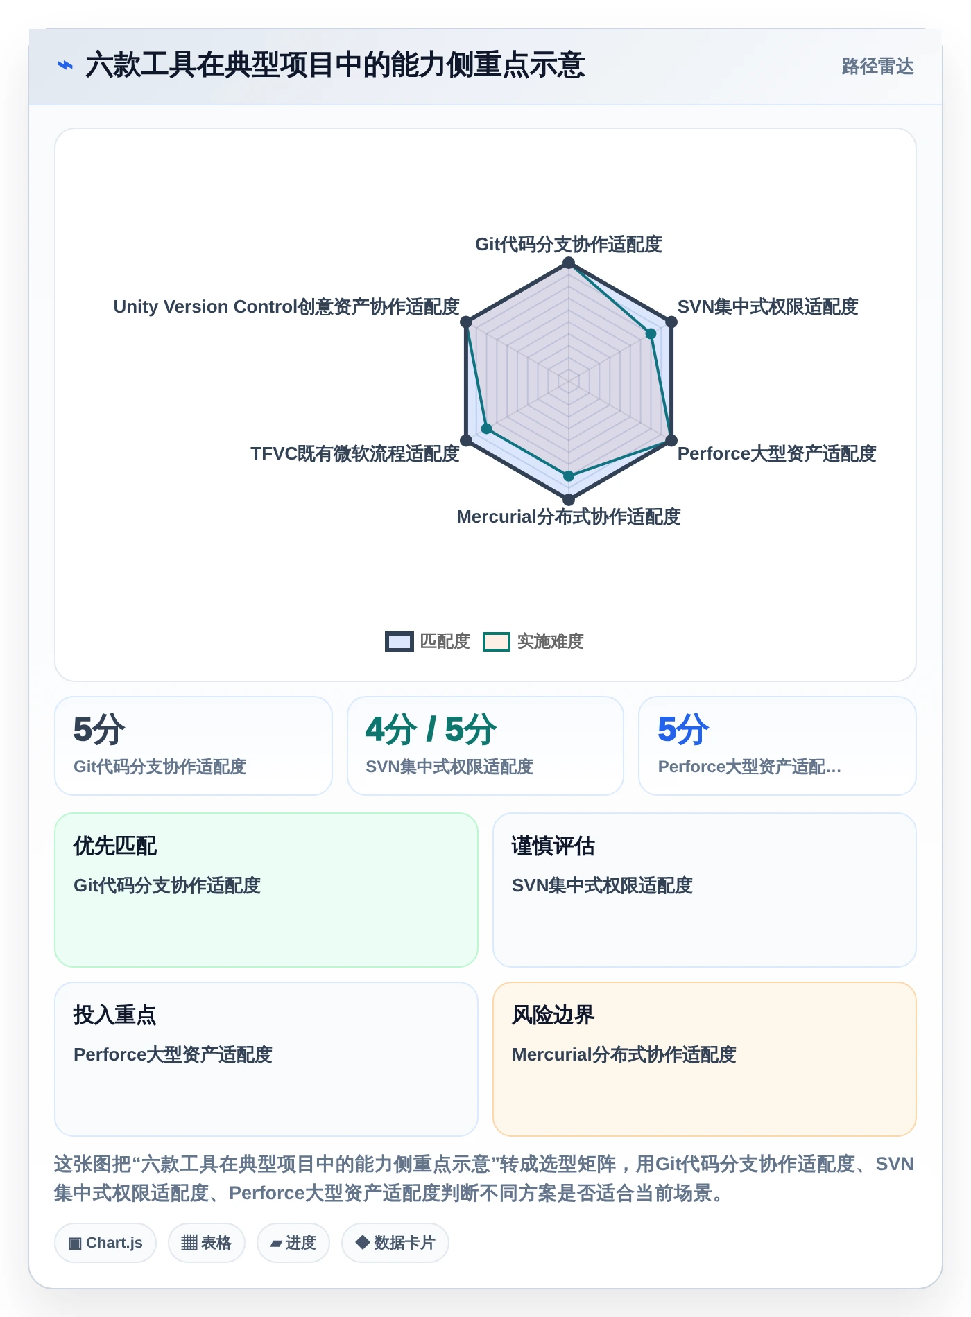Click the TFVC既有微软流程适配度 axis label
This screenshot has width=971, height=1317.
coord(355,453)
